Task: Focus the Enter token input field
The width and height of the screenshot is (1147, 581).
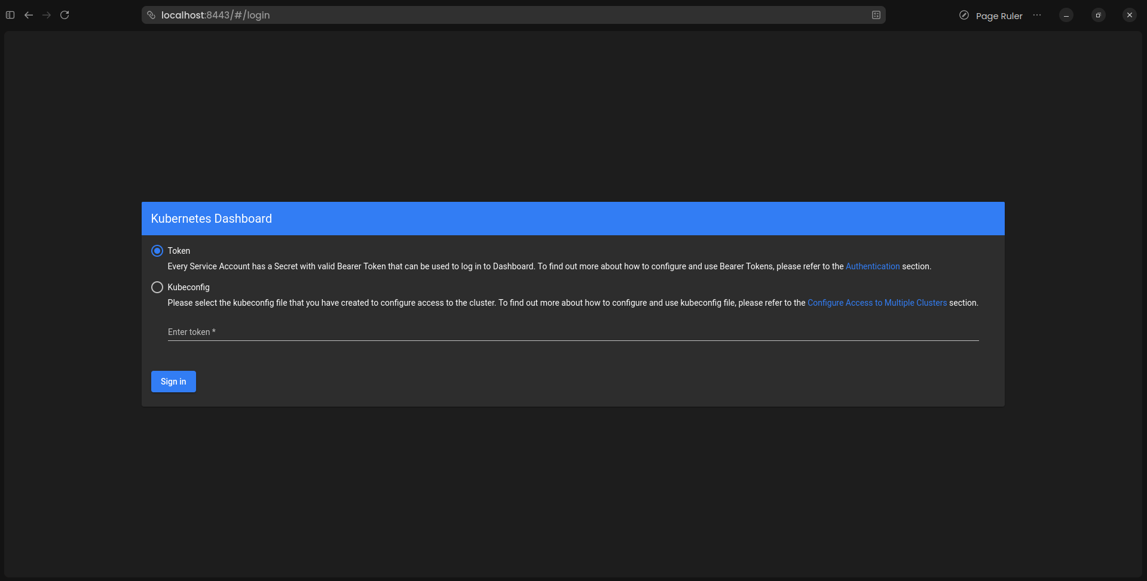Action: [x=538, y=333]
